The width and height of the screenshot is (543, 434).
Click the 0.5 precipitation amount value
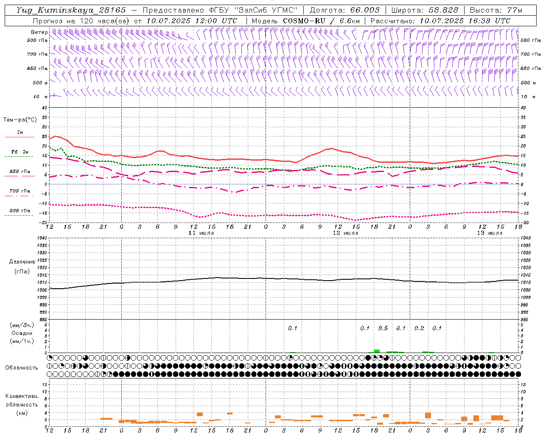click(x=383, y=328)
